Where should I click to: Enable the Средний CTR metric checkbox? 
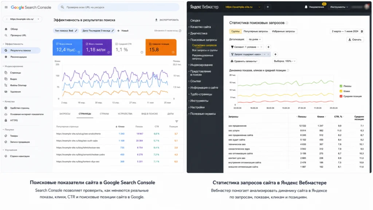point(117,44)
